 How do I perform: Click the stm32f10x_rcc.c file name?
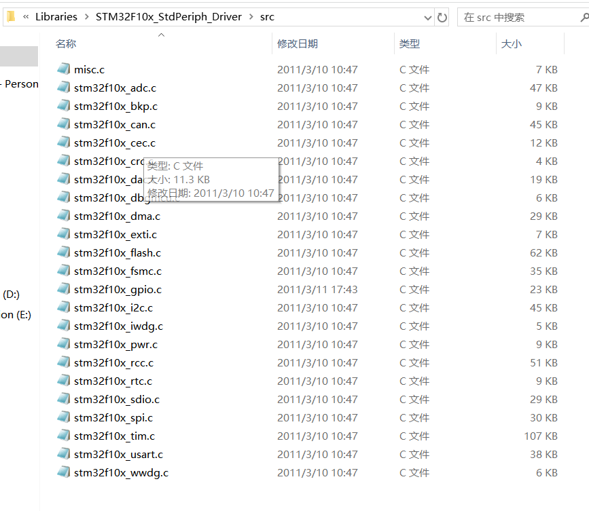pyautogui.click(x=114, y=363)
